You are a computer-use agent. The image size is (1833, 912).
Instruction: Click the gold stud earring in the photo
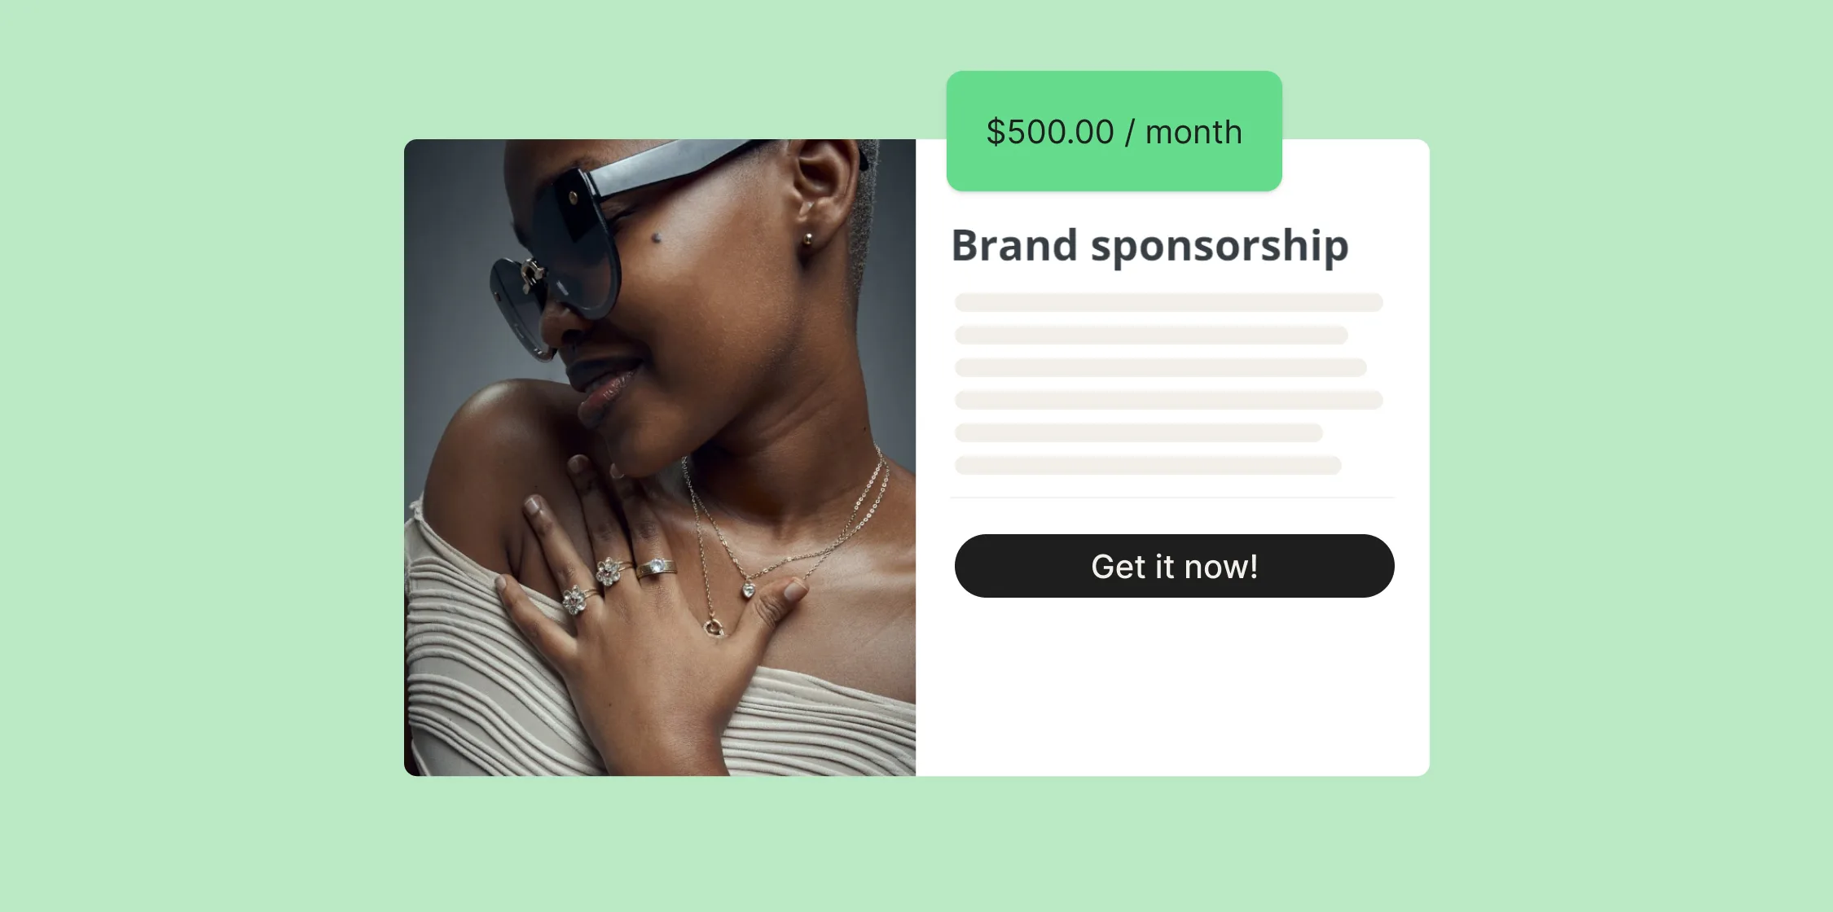tap(807, 239)
